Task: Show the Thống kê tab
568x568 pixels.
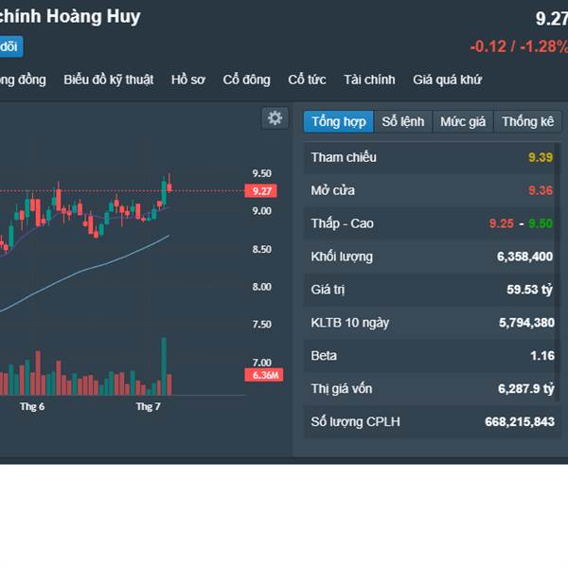Action: (x=527, y=121)
